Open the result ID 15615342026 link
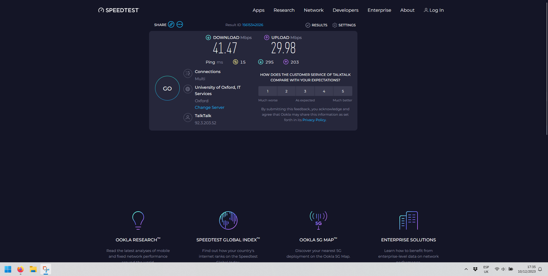 pyautogui.click(x=253, y=25)
